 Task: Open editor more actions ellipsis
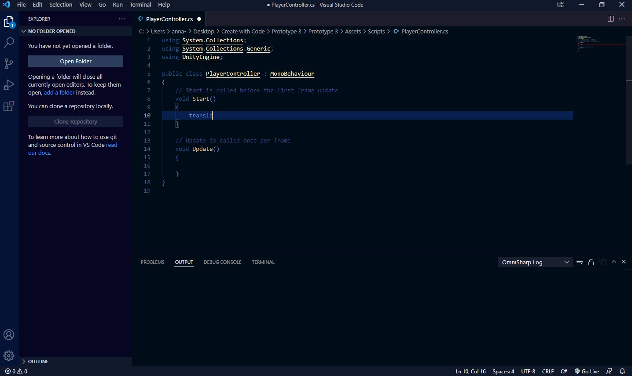pos(622,19)
